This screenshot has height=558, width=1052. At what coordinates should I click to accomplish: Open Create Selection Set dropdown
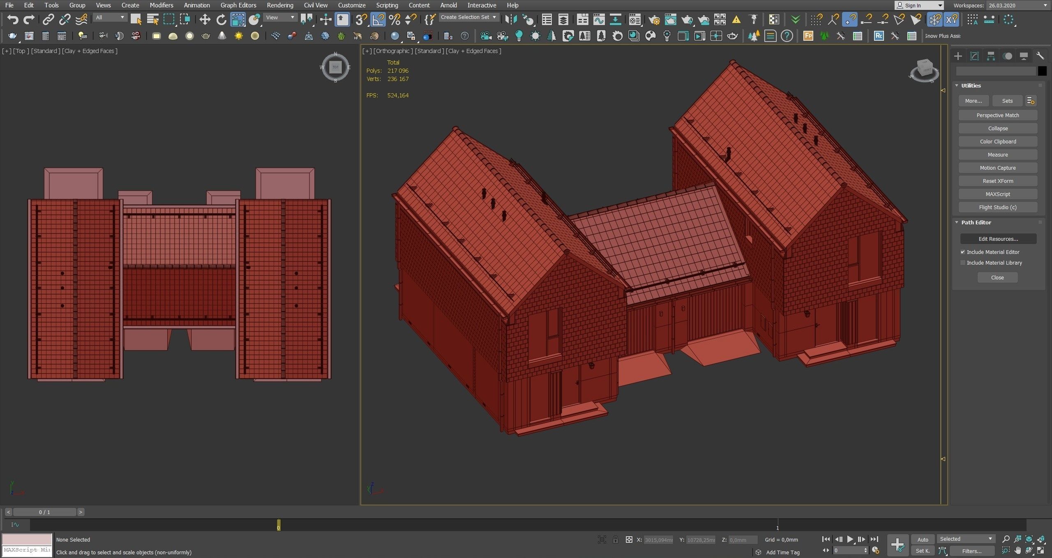(x=469, y=17)
